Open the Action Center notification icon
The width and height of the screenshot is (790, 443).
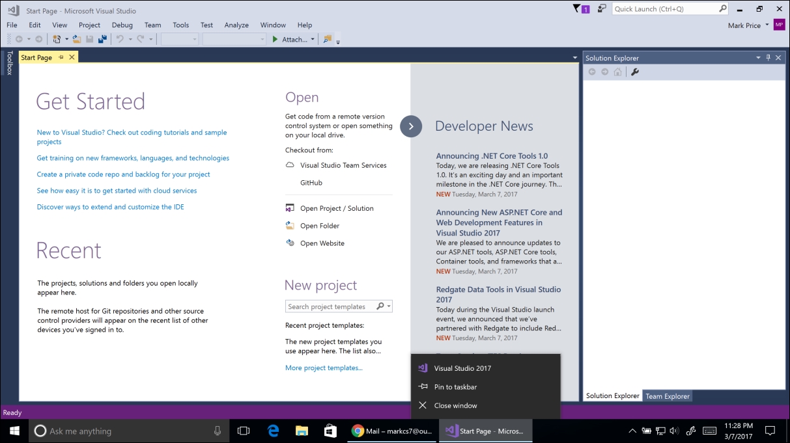pos(770,431)
